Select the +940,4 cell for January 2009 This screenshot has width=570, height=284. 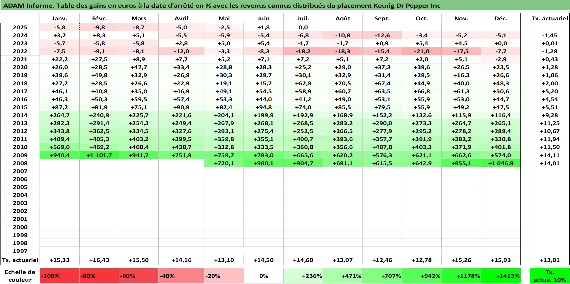[x=60, y=155]
